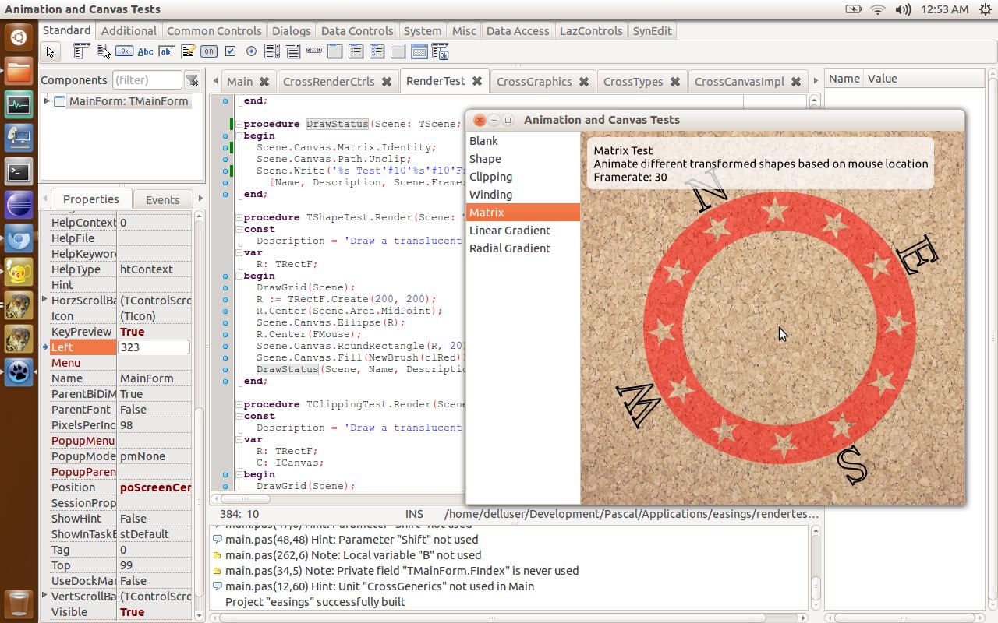The height and width of the screenshot is (623, 998).
Task: Select the TListBox component icon
Action: click(272, 52)
